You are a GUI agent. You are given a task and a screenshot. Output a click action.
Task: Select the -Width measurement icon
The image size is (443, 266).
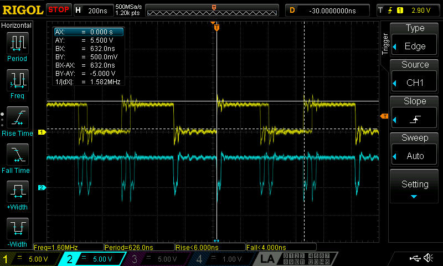18,229
